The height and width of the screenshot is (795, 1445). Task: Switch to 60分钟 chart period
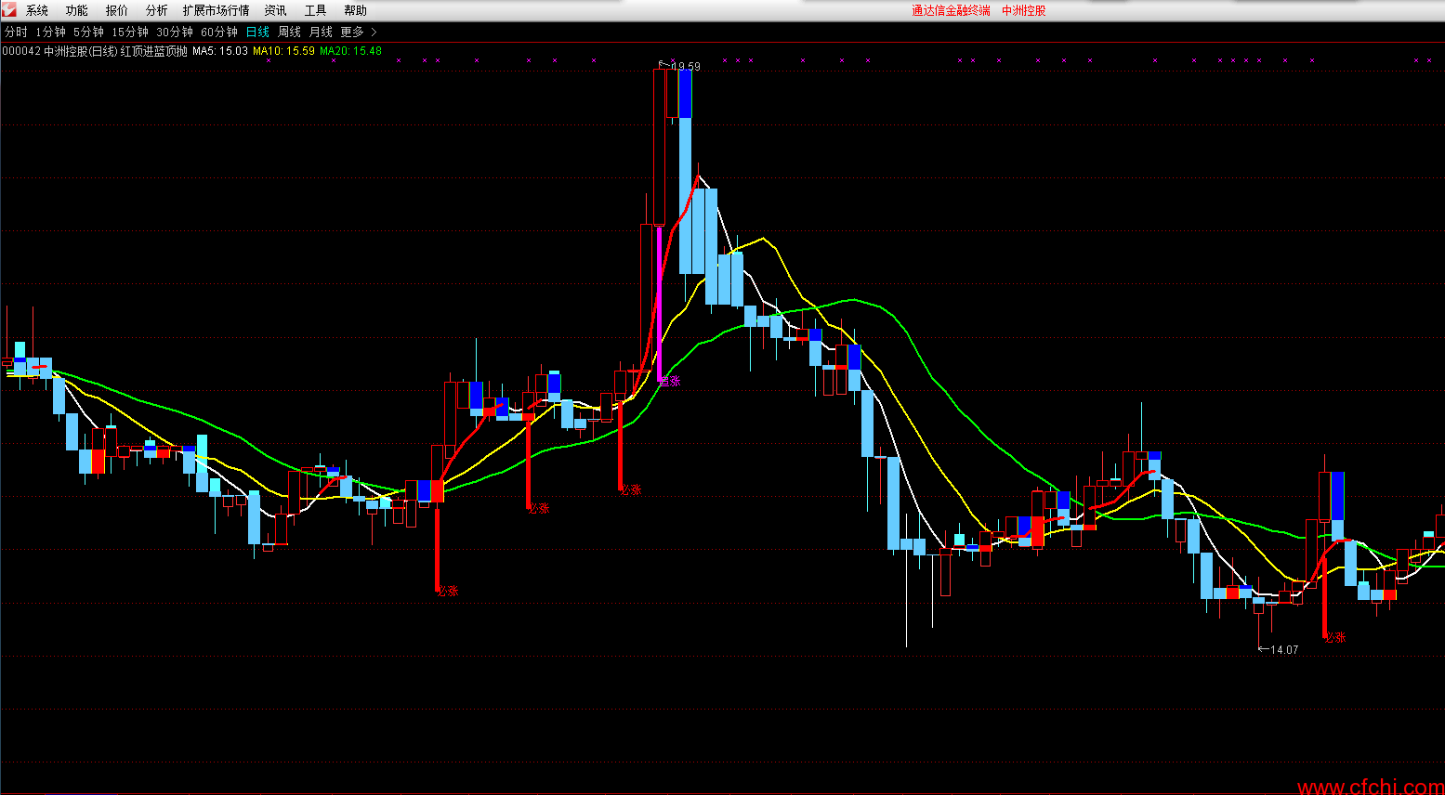click(219, 33)
